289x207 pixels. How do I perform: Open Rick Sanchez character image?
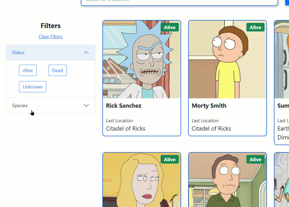tap(142, 59)
